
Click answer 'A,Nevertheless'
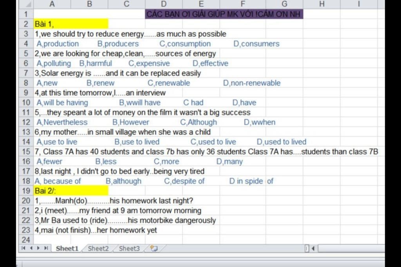tap(62, 122)
